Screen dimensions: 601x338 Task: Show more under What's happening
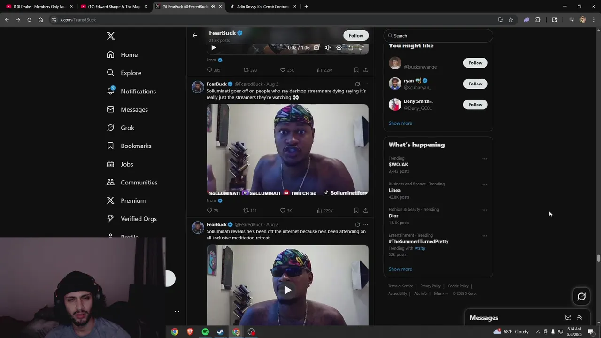pyautogui.click(x=401, y=269)
